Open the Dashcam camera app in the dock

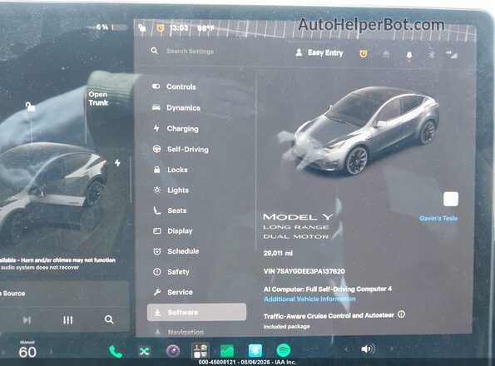click(173, 351)
